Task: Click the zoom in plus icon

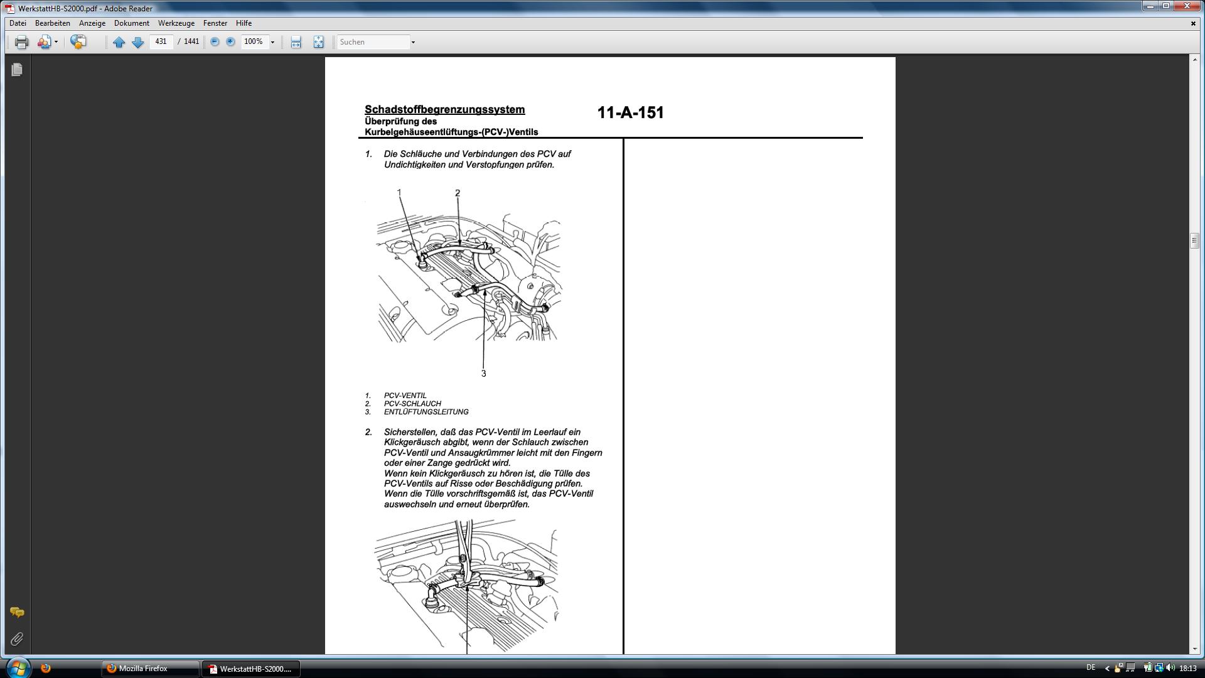Action: (x=230, y=42)
